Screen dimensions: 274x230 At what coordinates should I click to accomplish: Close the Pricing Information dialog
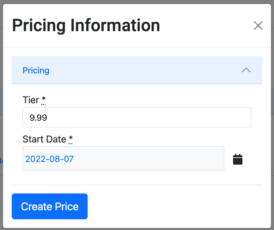coord(258,25)
